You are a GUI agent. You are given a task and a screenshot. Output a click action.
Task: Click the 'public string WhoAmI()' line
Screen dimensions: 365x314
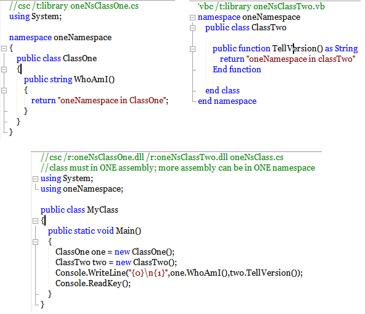[70, 79]
